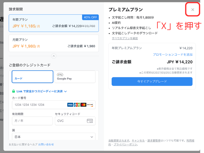Click プロモーションコードを追加 link
Image resolution: width=204 pixels, height=153 pixels.
[173, 55]
